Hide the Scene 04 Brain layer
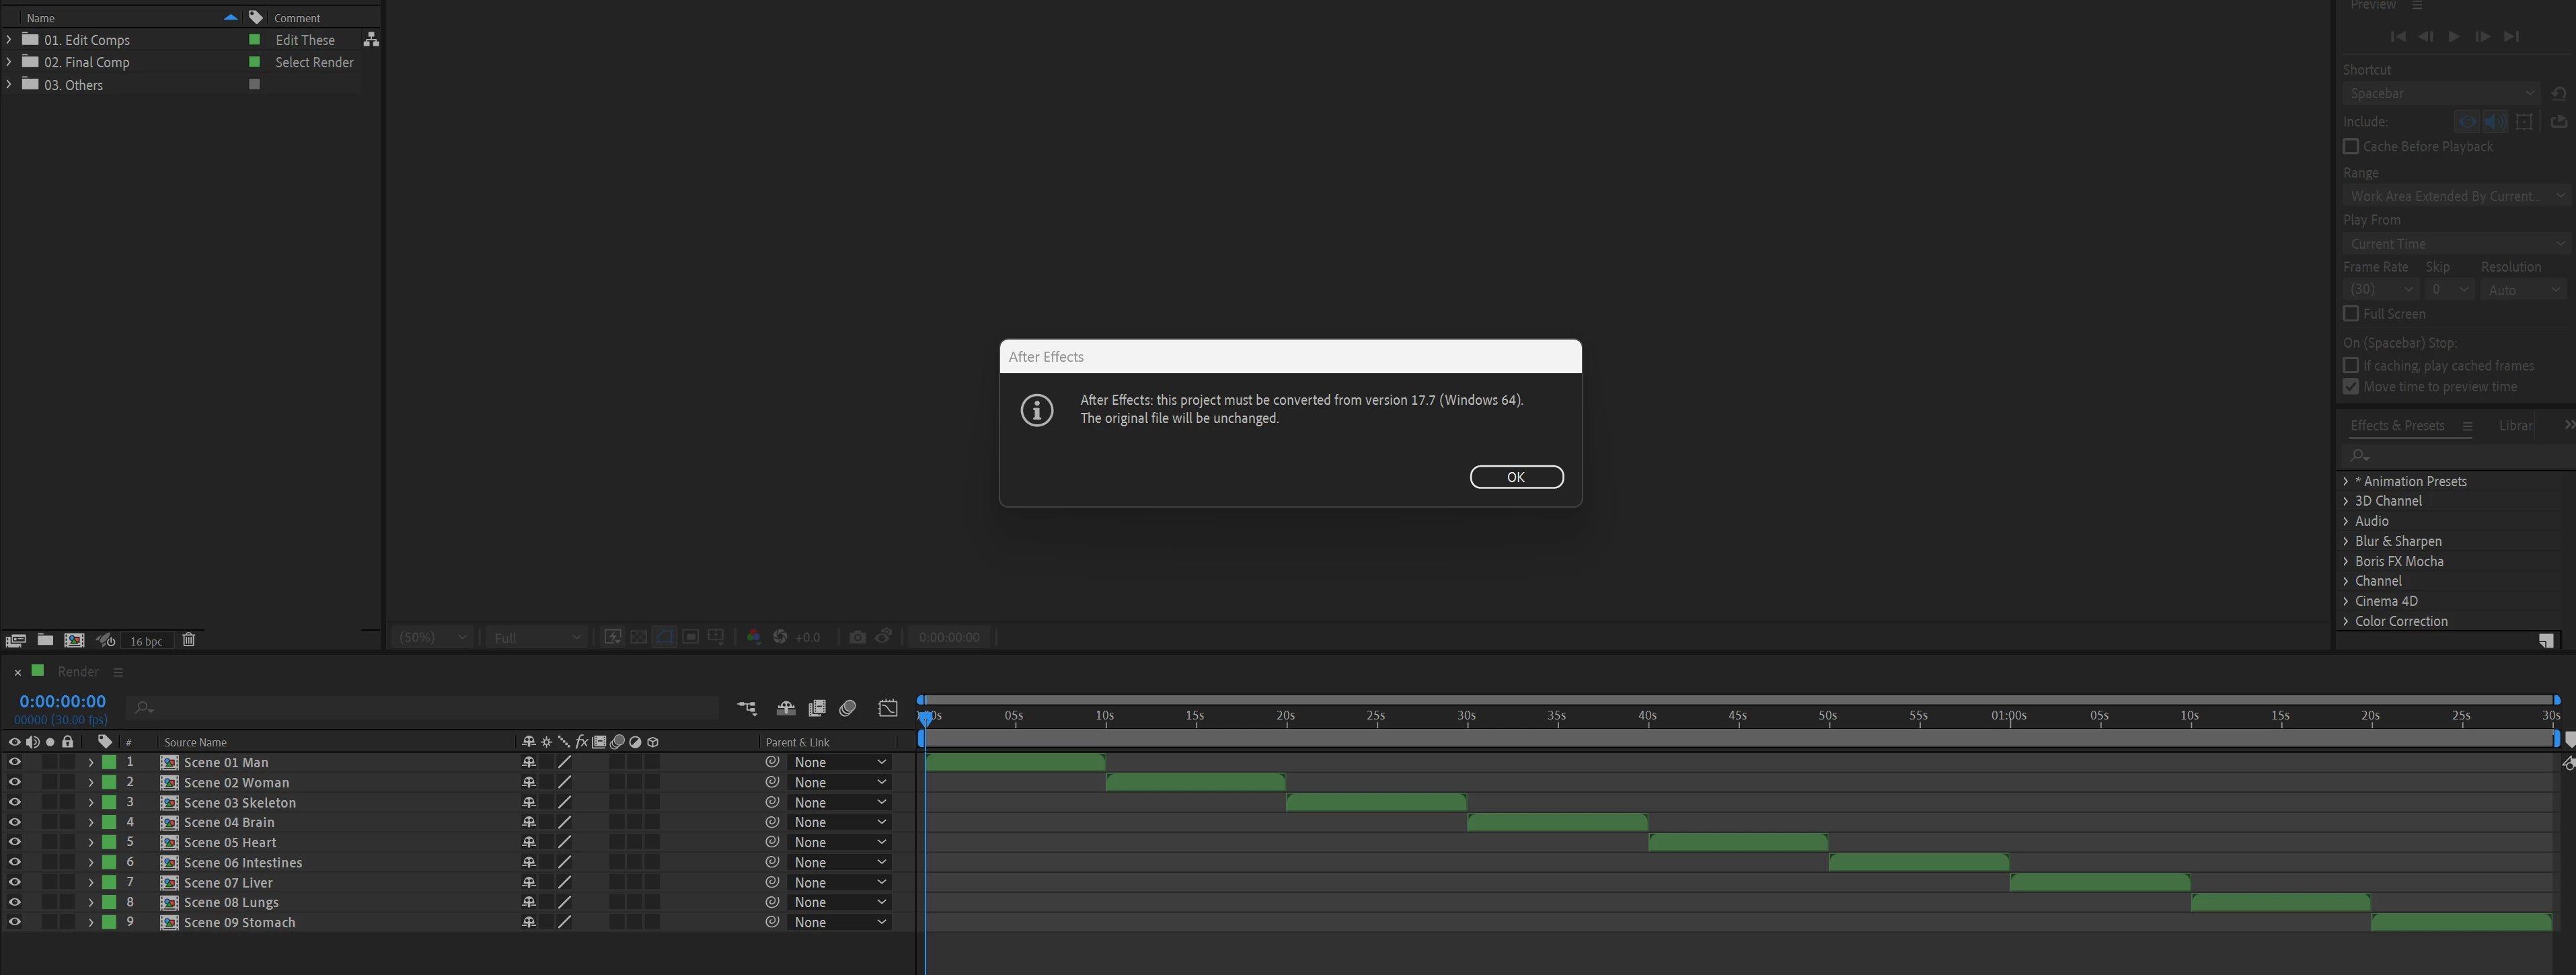Viewport: 2576px width, 975px height. click(x=14, y=822)
